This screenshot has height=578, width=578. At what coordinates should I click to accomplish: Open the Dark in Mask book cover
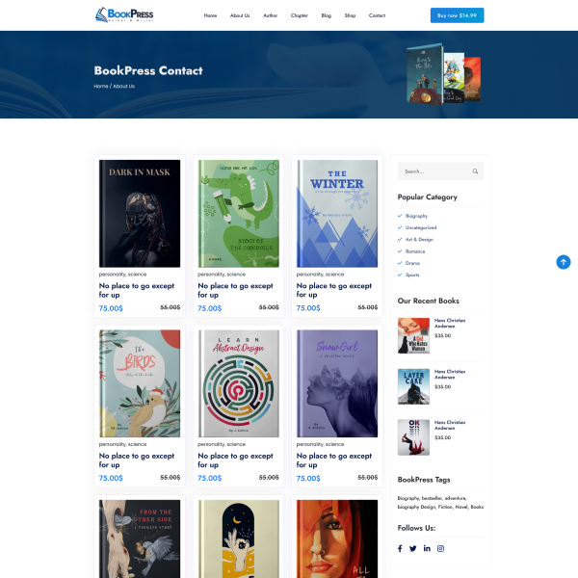140,214
